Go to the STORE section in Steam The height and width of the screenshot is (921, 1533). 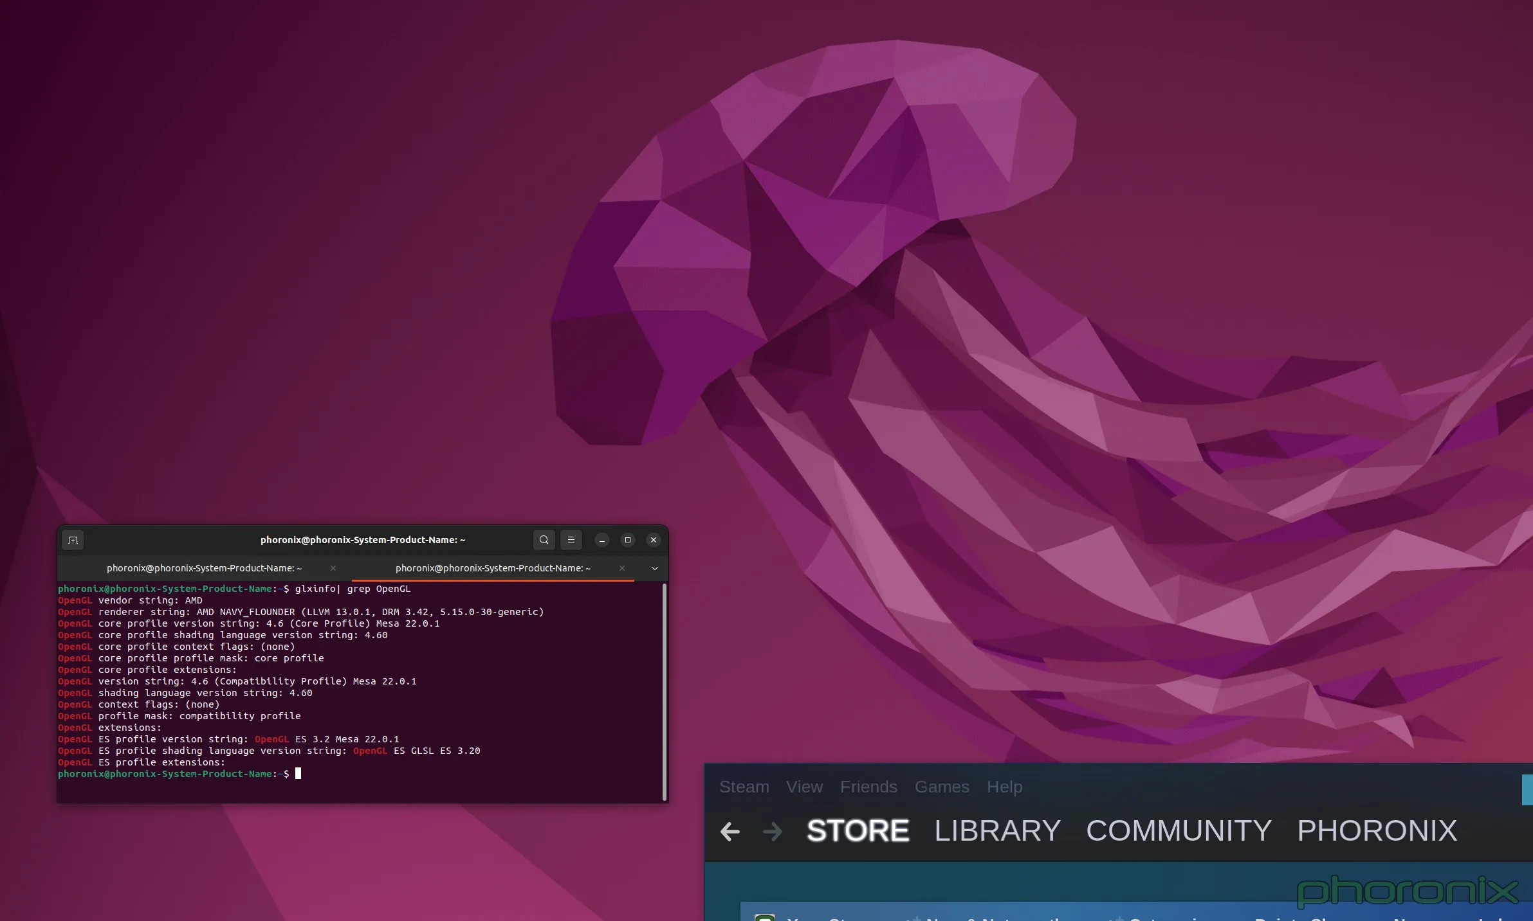[x=858, y=830]
